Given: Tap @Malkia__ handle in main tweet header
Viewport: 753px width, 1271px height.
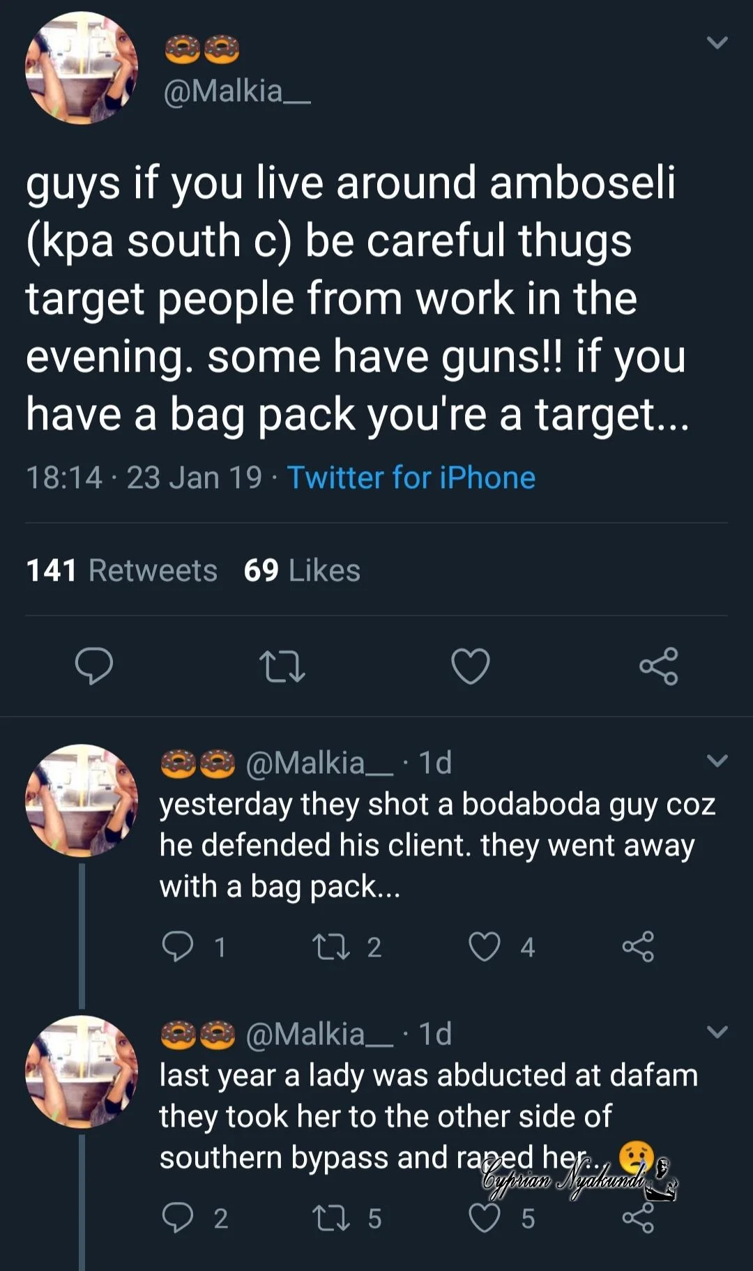Looking at the screenshot, I should click(236, 91).
